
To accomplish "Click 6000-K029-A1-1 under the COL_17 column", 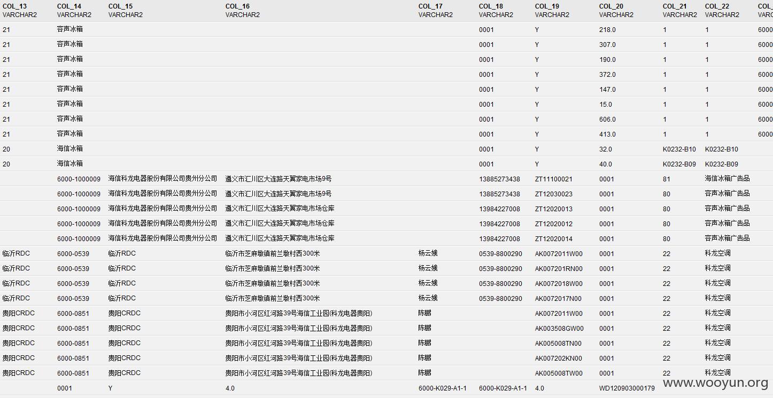I will (443, 388).
